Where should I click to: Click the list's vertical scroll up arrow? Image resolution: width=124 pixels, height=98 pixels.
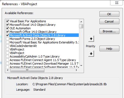[x=81, y=22]
